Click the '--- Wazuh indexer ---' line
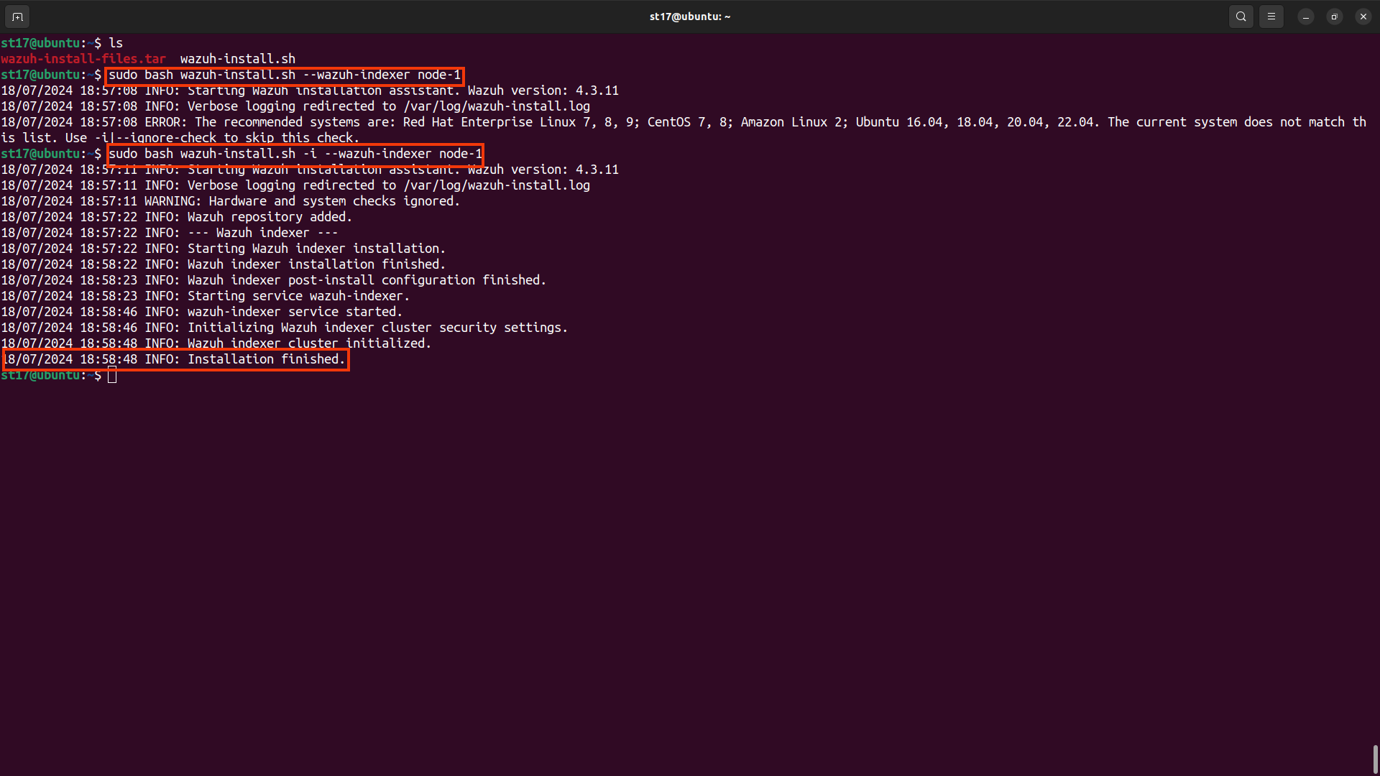This screenshot has height=776, width=1380. click(170, 233)
